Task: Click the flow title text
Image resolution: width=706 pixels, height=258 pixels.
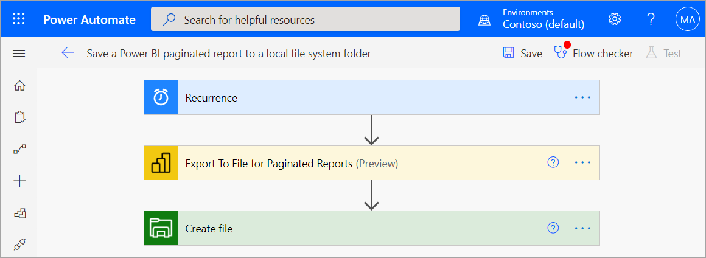Action: pyautogui.click(x=229, y=54)
